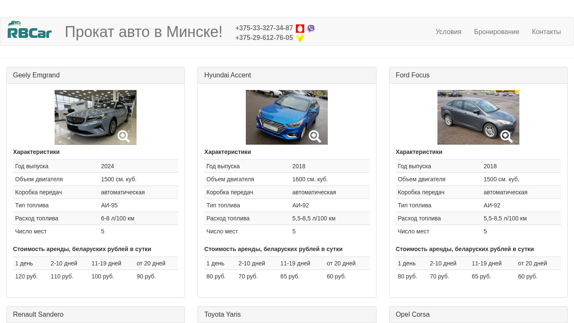Click the Прокат авто в Минске! title
This screenshot has height=323, width=574.
coord(144,32)
